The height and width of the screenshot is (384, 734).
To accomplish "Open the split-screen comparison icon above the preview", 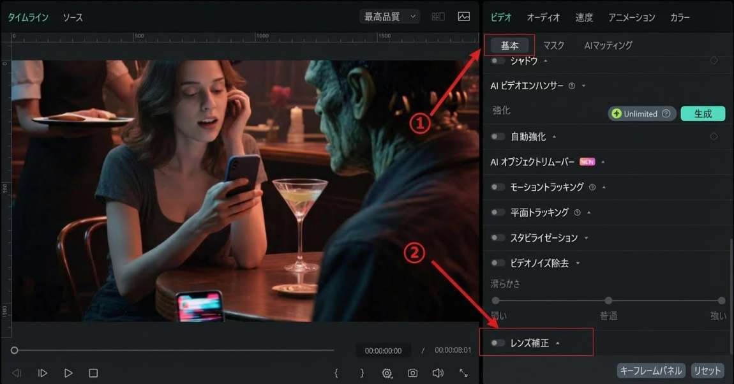I will pos(438,17).
